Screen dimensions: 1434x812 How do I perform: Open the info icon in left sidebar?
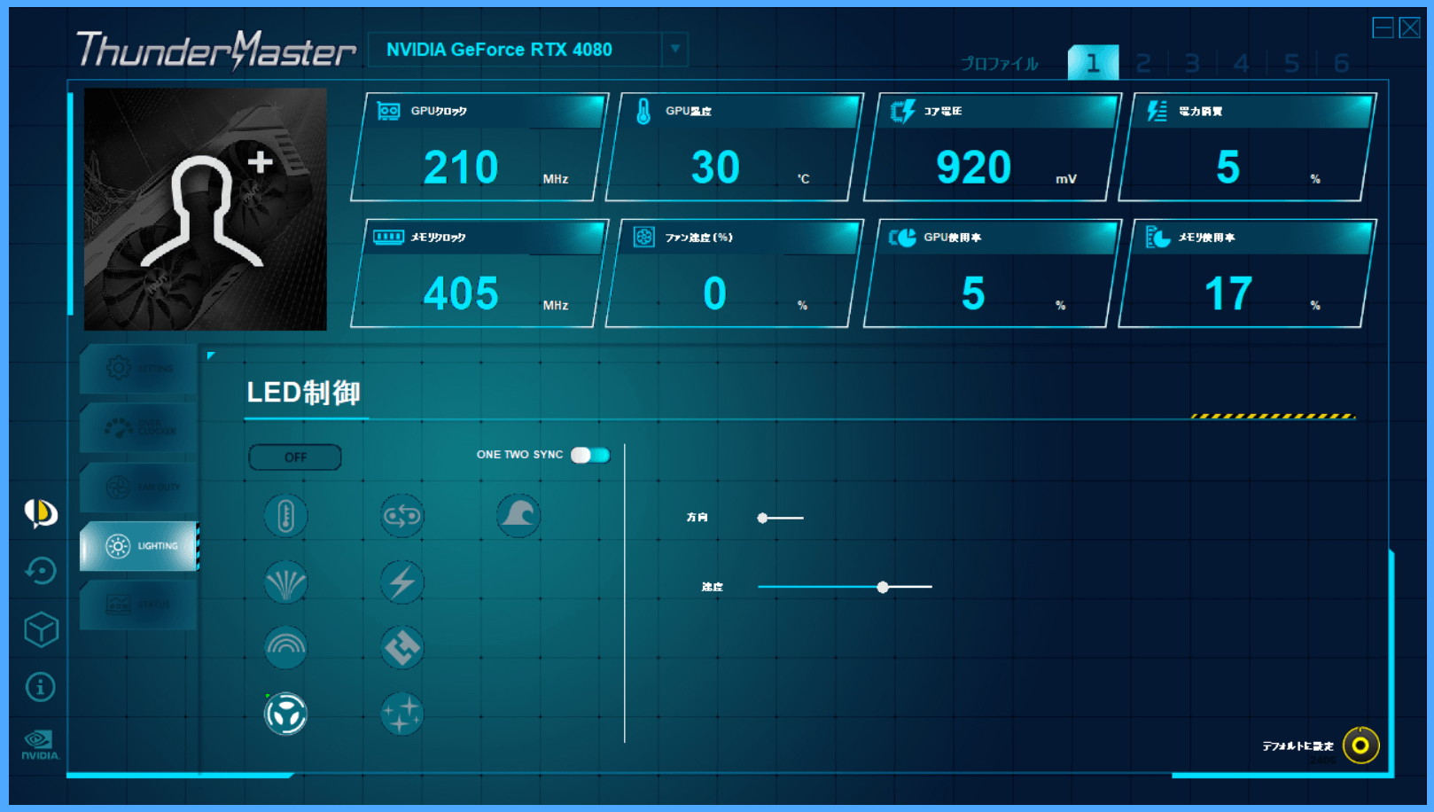coord(40,687)
